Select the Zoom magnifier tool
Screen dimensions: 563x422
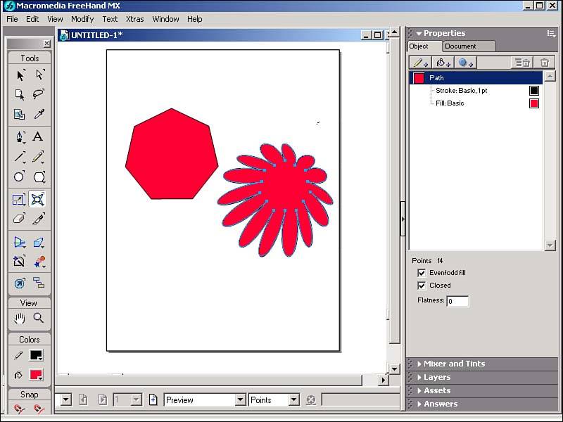39,318
